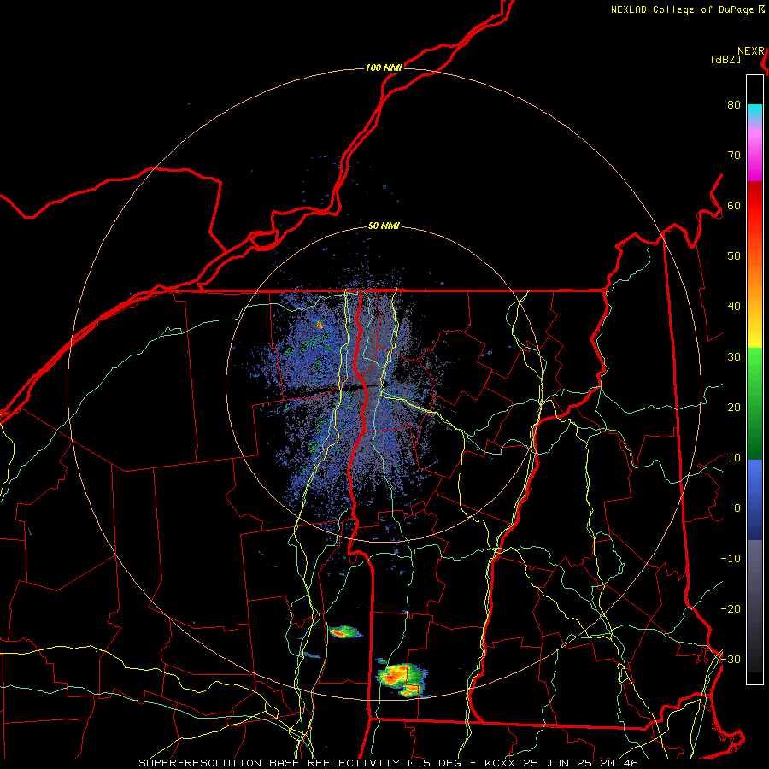Viewport: 769px width, 769px height.
Task: Click the 0 dBZ scale value
Action: (x=737, y=508)
